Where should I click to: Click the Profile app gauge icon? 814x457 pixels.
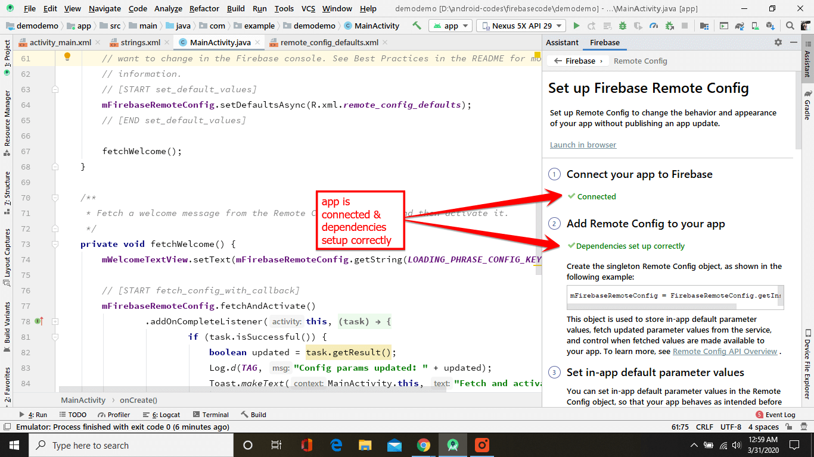[654, 26]
